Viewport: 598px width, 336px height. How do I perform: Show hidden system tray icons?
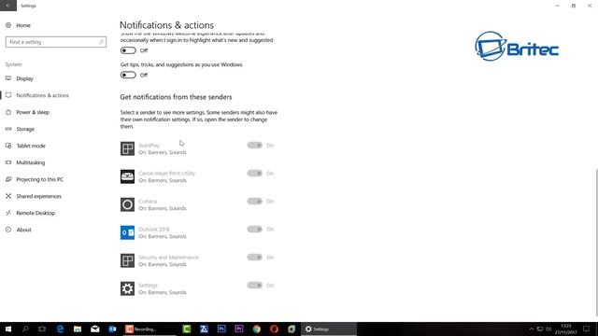531,329
